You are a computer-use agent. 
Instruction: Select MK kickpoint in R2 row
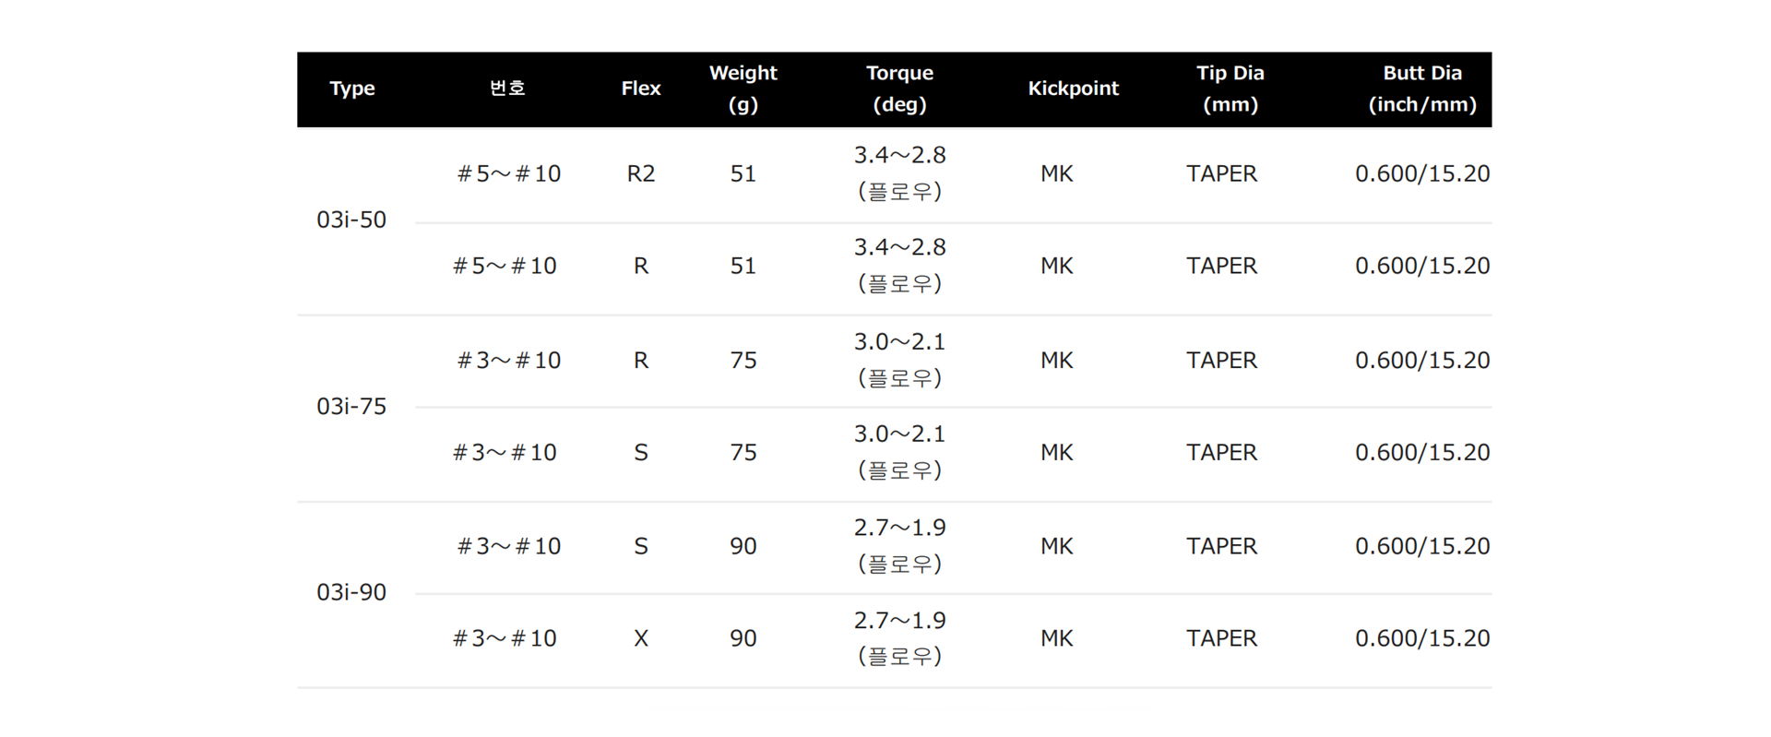pyautogui.click(x=1057, y=173)
